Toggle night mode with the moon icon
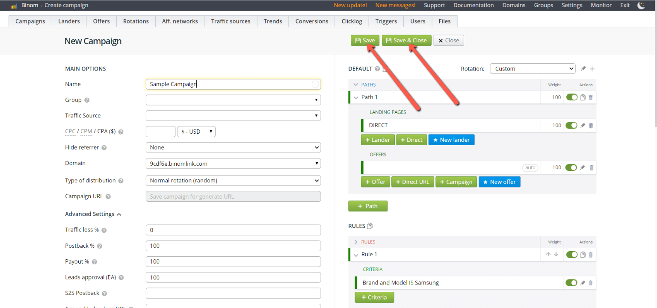The width and height of the screenshot is (657, 308). [x=641, y=6]
